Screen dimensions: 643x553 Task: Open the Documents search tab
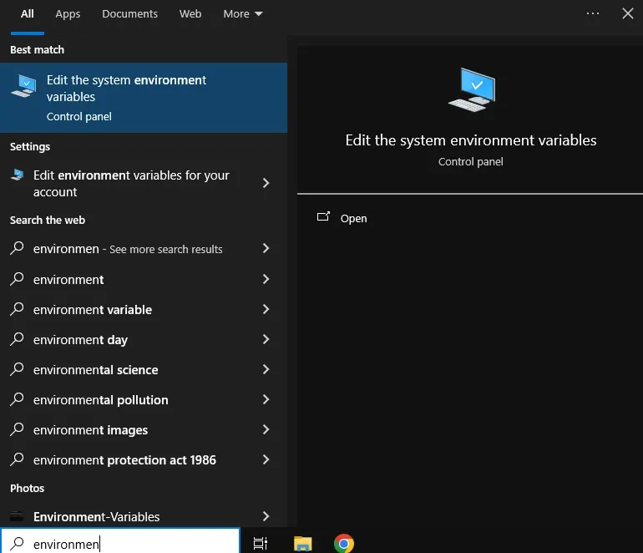tap(129, 14)
